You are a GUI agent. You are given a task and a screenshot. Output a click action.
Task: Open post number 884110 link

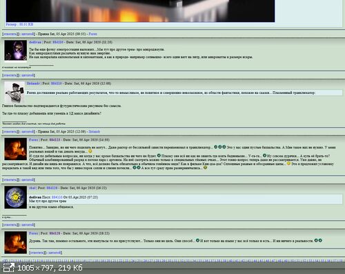point(58,42)
